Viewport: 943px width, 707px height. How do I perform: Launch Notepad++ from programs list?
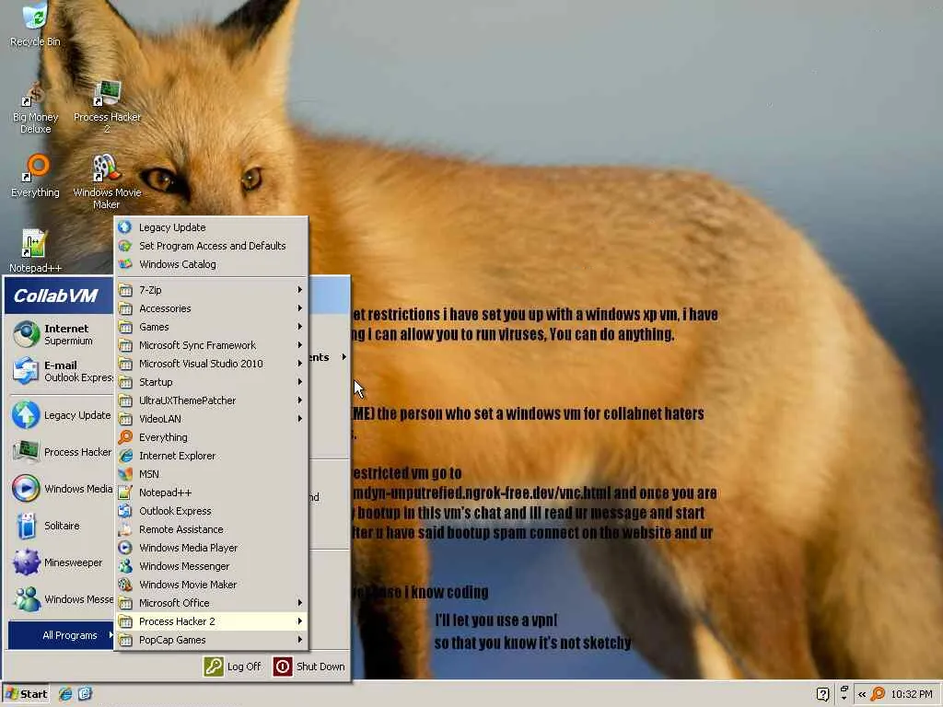point(211,493)
